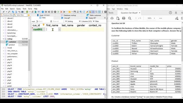Expand the dbms4.1 database node
The width and height of the screenshot is (183, 103).
pos(3,18)
